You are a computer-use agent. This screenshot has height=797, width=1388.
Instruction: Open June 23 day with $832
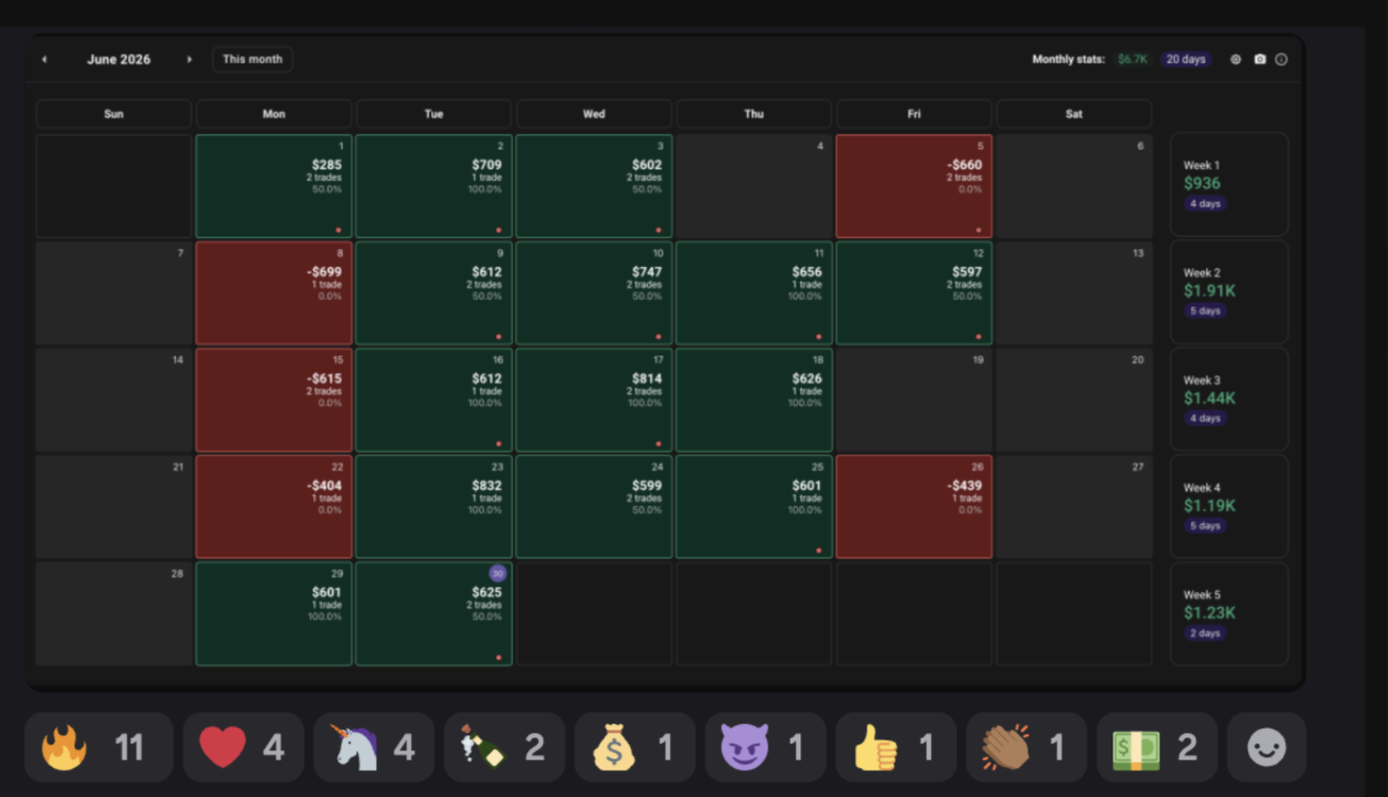click(x=434, y=508)
